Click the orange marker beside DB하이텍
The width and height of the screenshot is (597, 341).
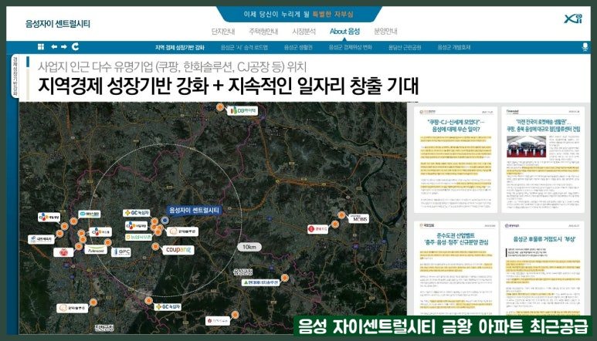(x=219, y=107)
